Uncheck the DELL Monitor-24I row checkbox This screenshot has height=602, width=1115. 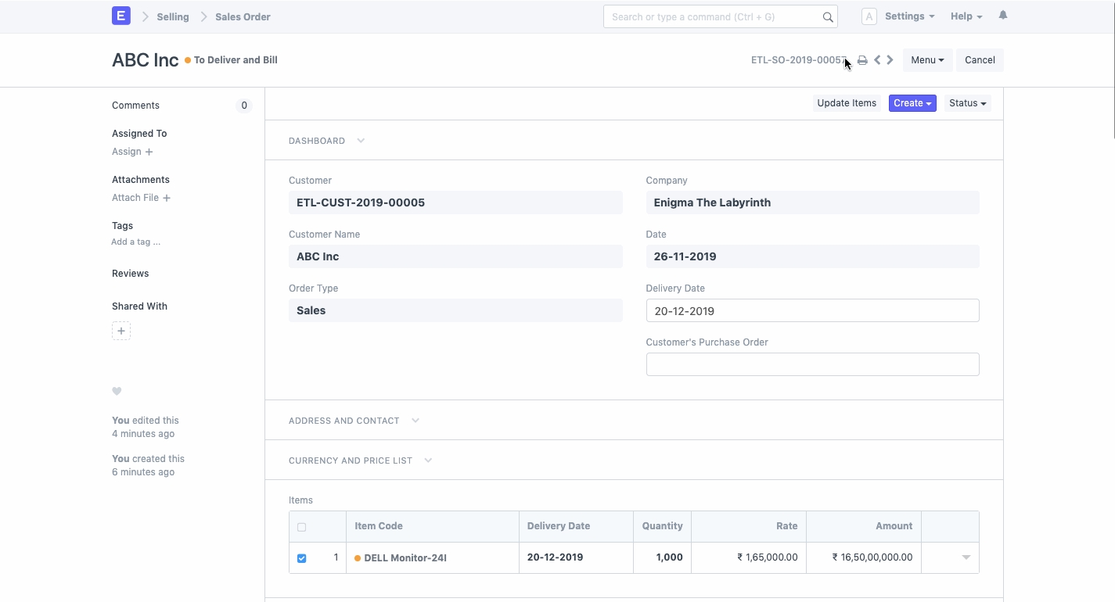point(302,558)
